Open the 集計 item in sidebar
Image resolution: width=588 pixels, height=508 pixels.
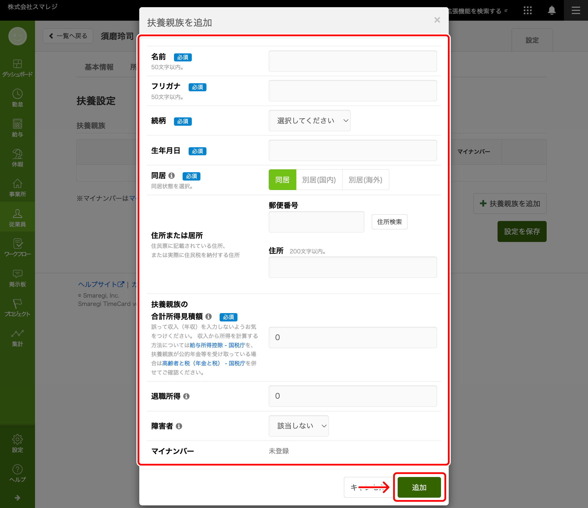(17, 338)
